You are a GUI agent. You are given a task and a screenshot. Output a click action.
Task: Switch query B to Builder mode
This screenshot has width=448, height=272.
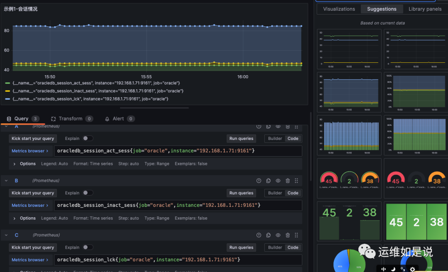[275, 193]
